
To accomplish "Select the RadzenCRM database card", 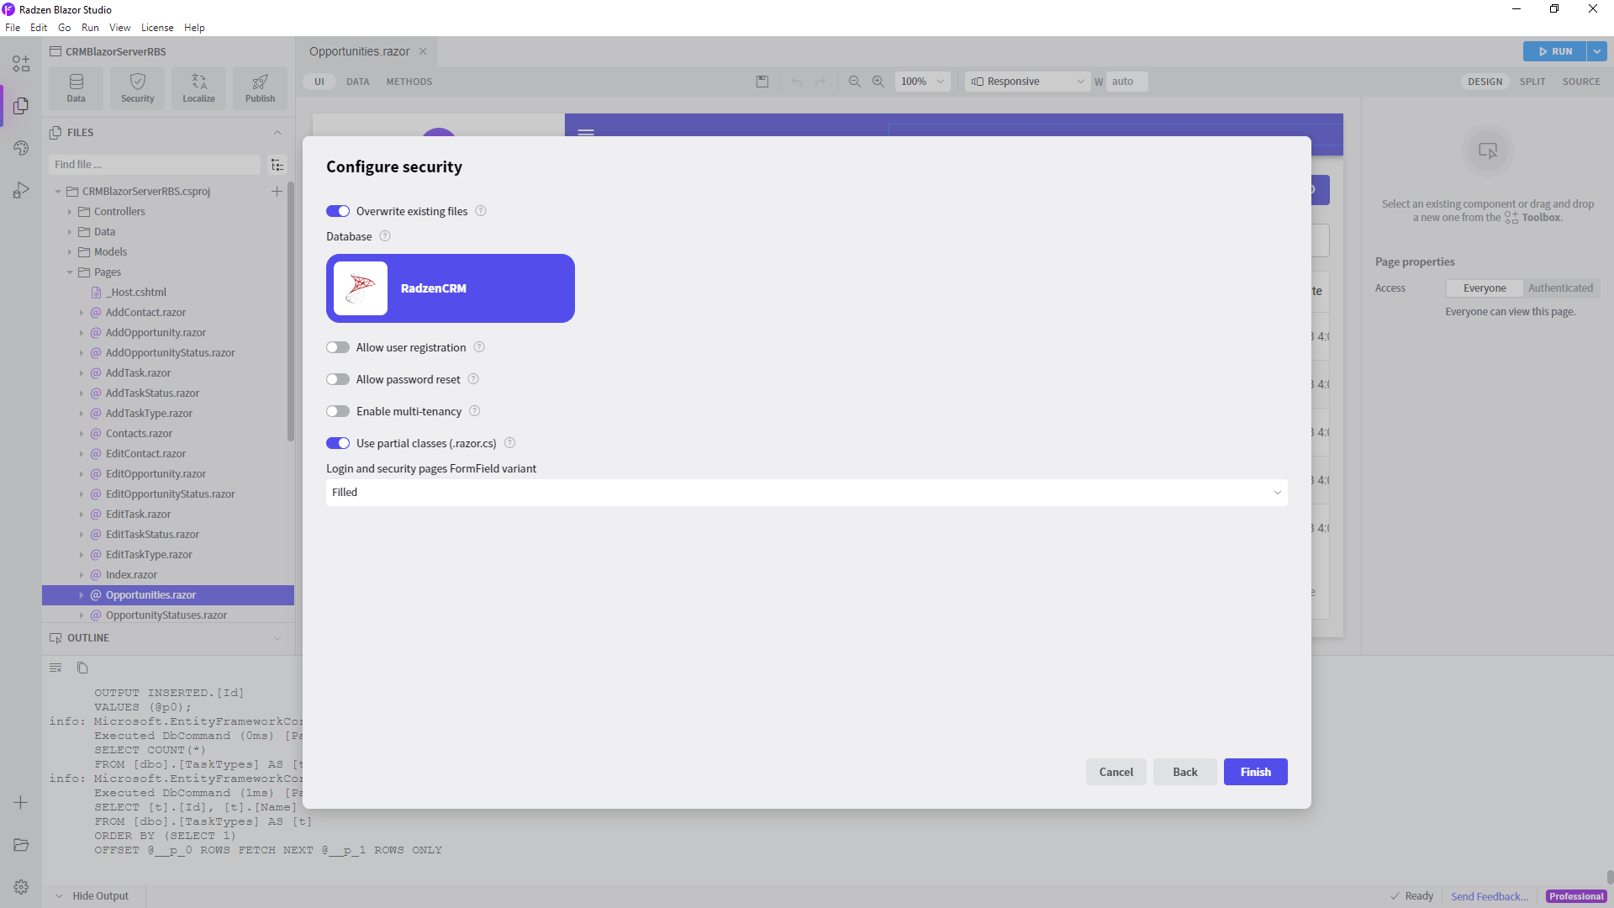I will tap(451, 288).
